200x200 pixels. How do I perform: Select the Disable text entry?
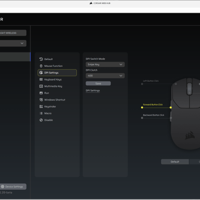(48, 120)
